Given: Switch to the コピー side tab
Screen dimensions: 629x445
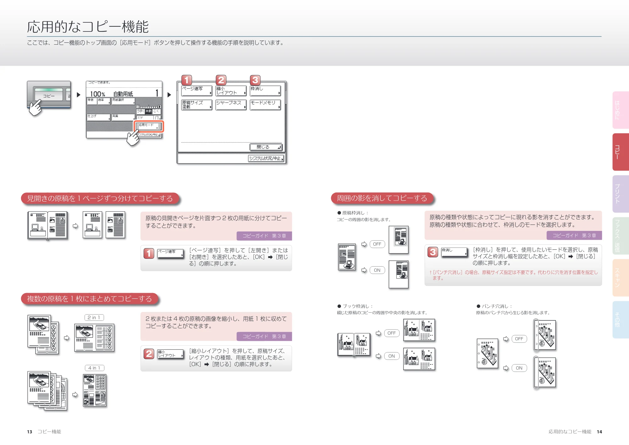Looking at the screenshot, I should pyautogui.click(x=621, y=152).
